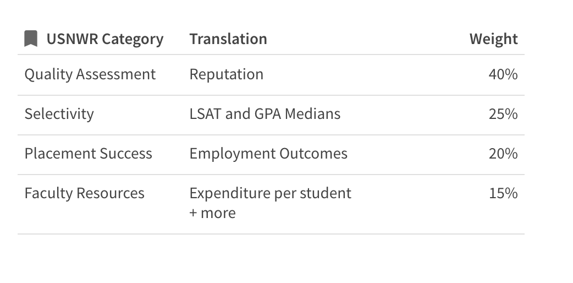The height and width of the screenshot is (283, 573).
Task: Select the 15% weight value
Action: (503, 193)
